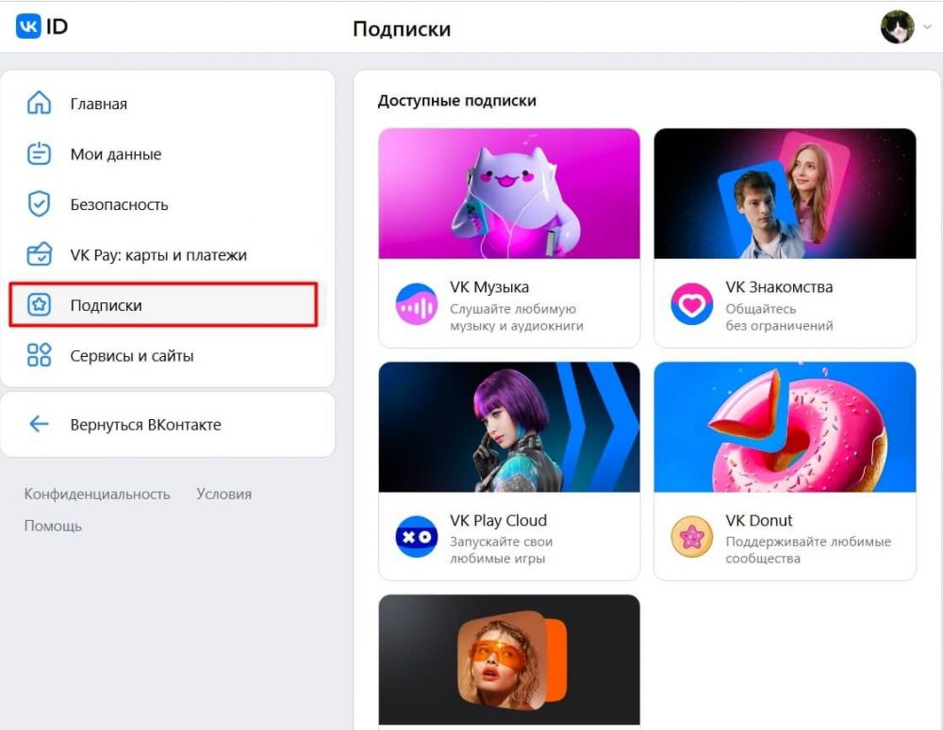Open Сервисы и сайты
943x730 pixels.
click(x=132, y=356)
